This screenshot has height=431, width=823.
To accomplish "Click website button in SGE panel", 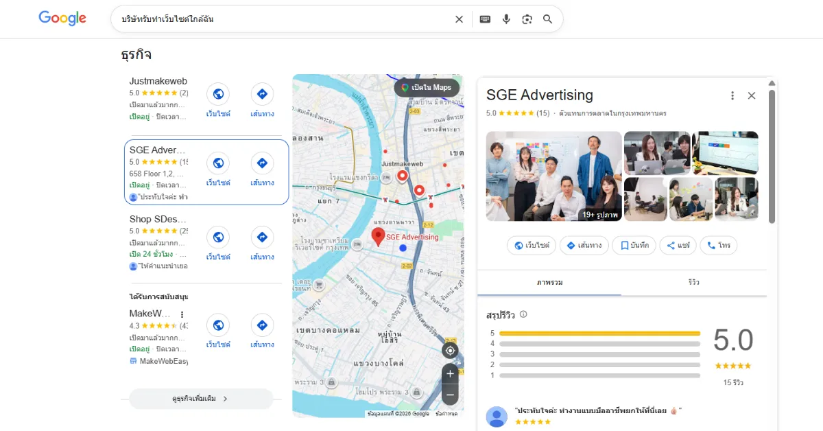I will [x=532, y=245].
